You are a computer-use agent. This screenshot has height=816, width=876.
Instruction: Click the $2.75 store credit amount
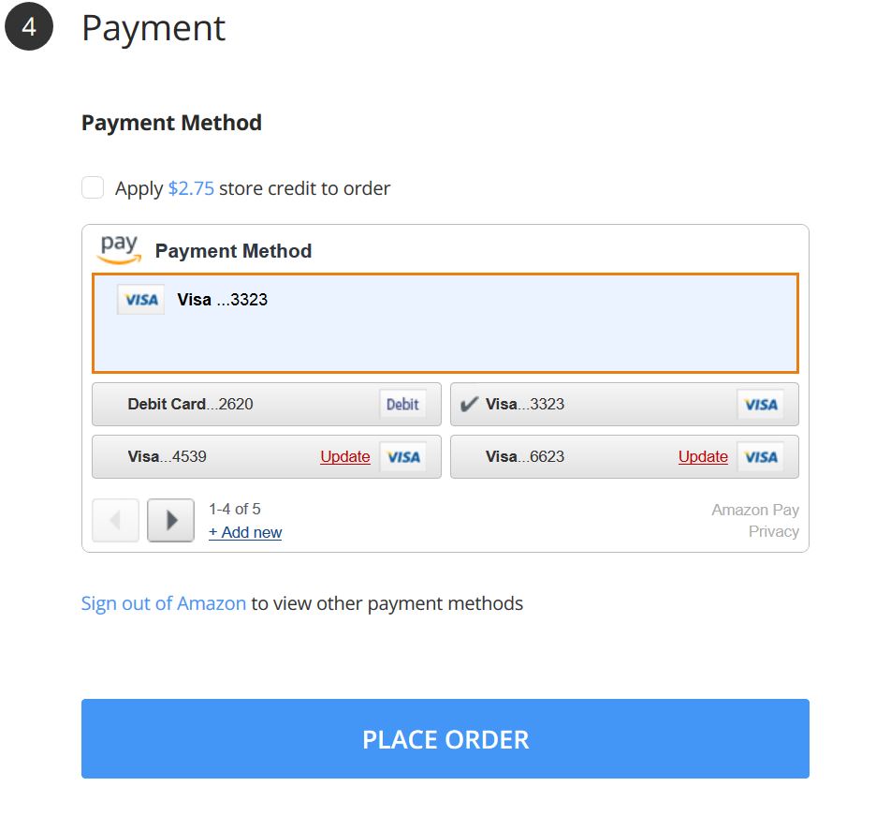(191, 188)
